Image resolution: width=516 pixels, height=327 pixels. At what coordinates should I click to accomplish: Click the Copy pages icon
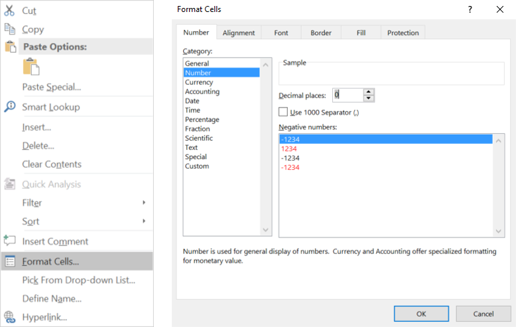[9, 29]
